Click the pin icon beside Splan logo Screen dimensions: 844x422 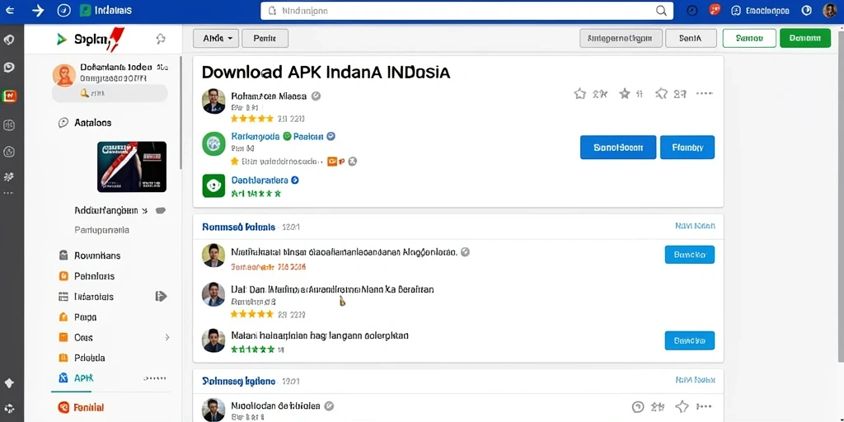(161, 39)
